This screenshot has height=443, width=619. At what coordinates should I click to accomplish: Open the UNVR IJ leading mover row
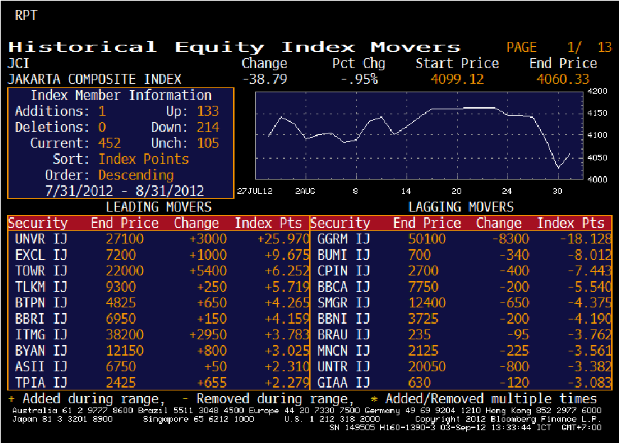(x=41, y=239)
